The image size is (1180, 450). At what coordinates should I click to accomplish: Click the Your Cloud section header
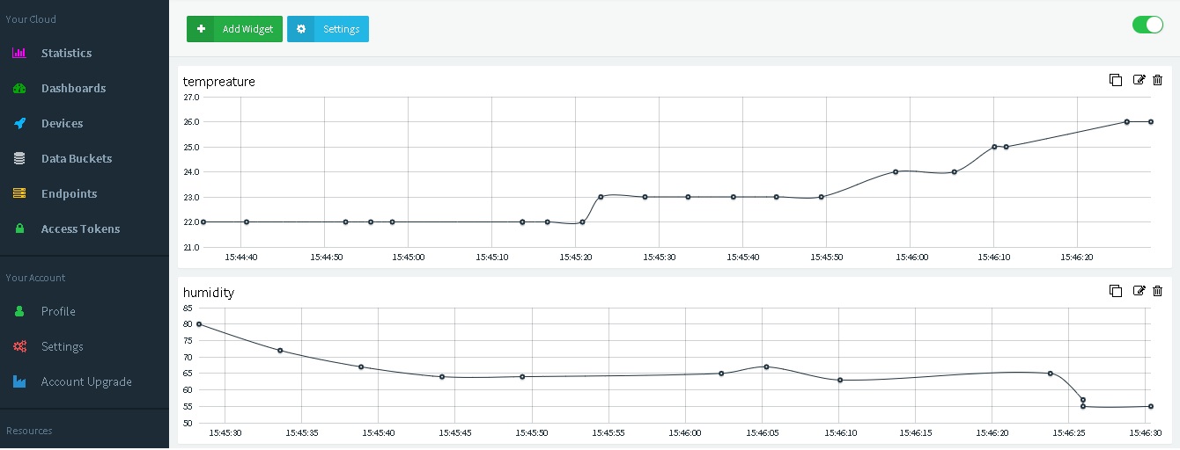(31, 19)
